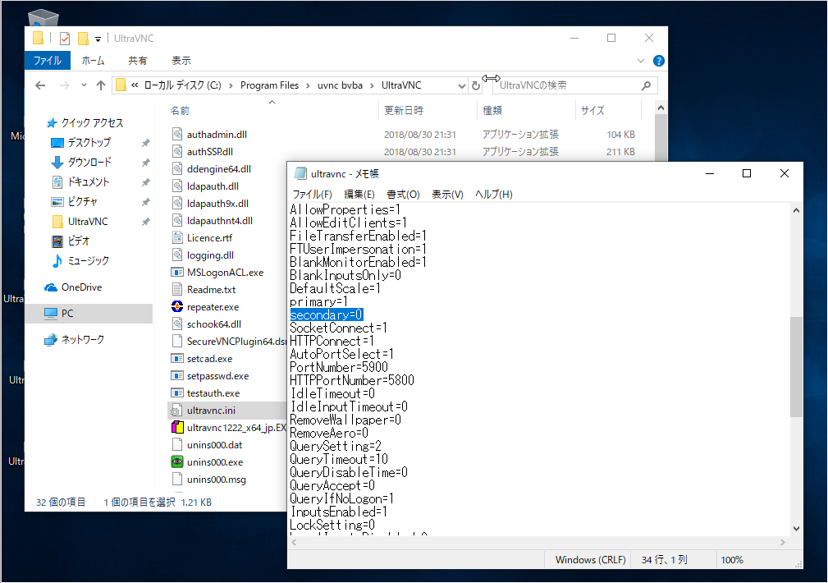828x583 pixels.
Task: Sort files by 更新日時 column header
Action: tap(404, 110)
